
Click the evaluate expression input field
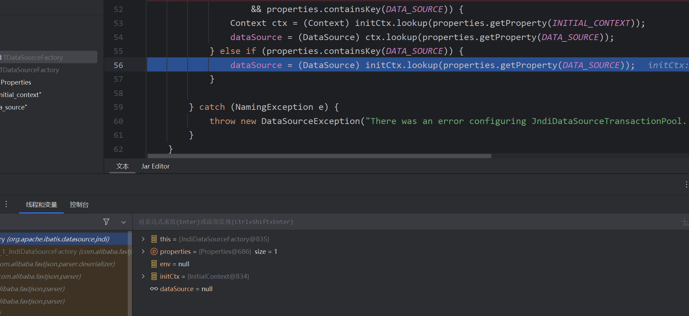pyautogui.click(x=381, y=222)
